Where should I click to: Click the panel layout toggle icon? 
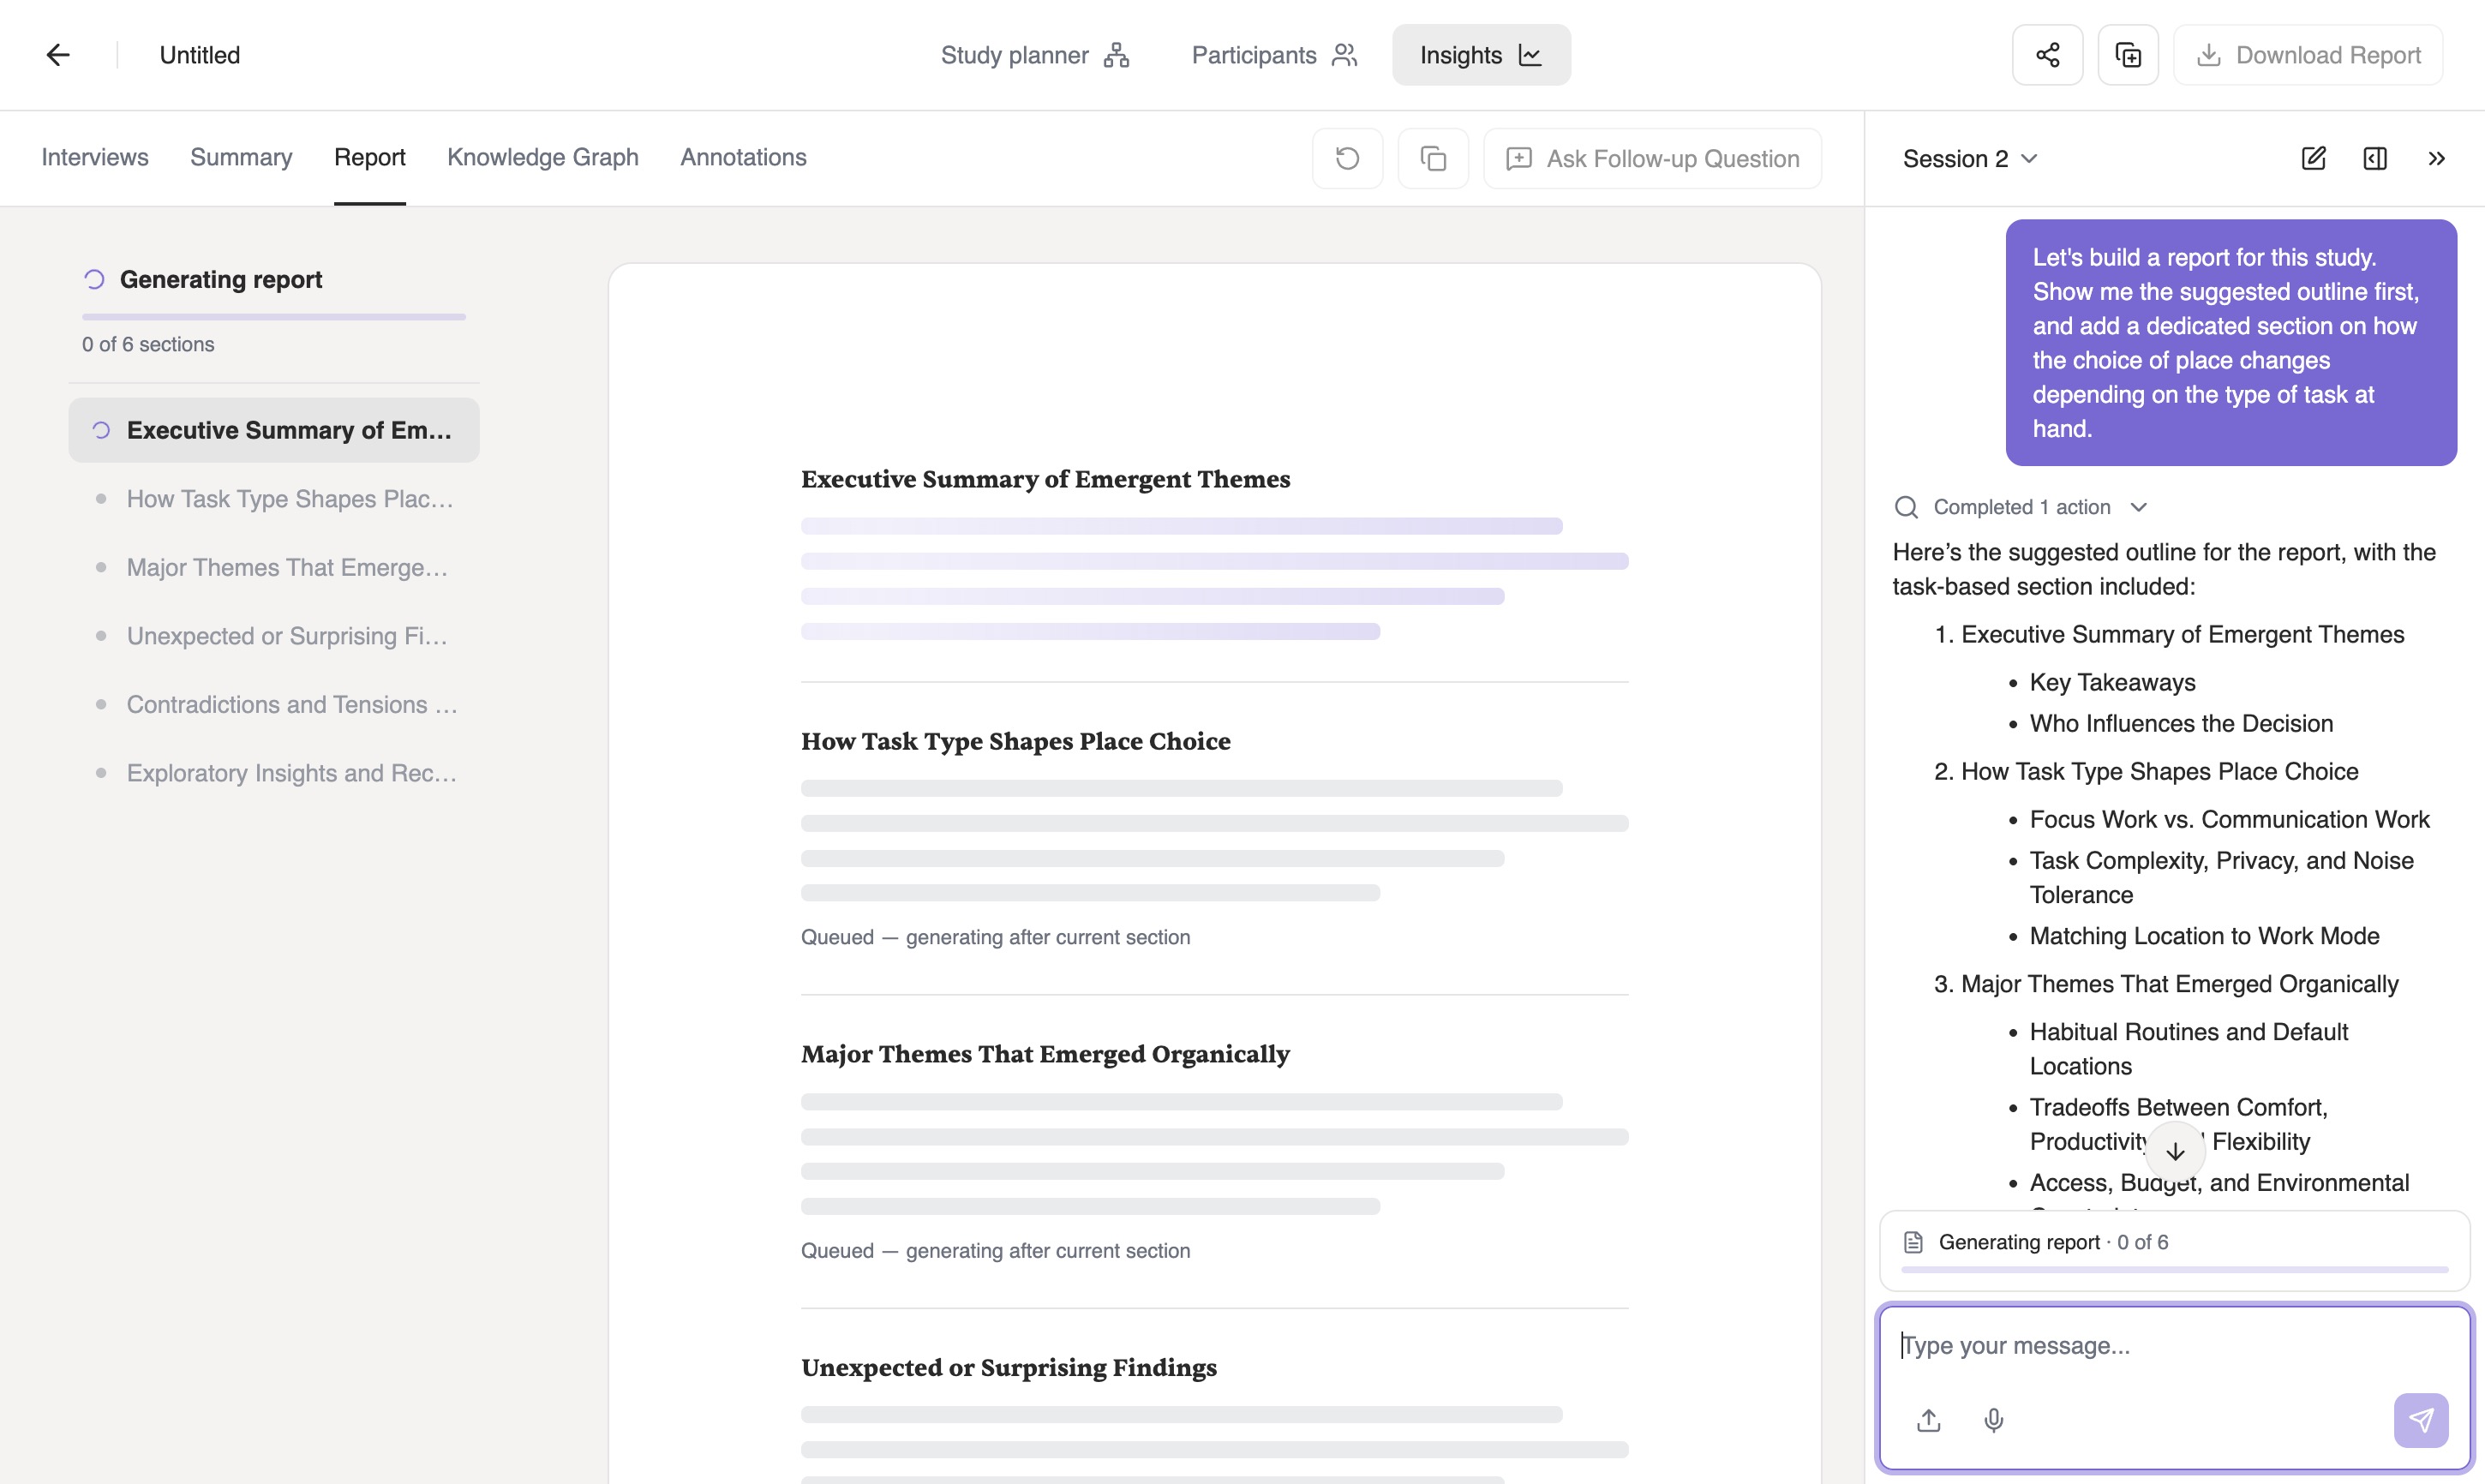click(x=2375, y=158)
